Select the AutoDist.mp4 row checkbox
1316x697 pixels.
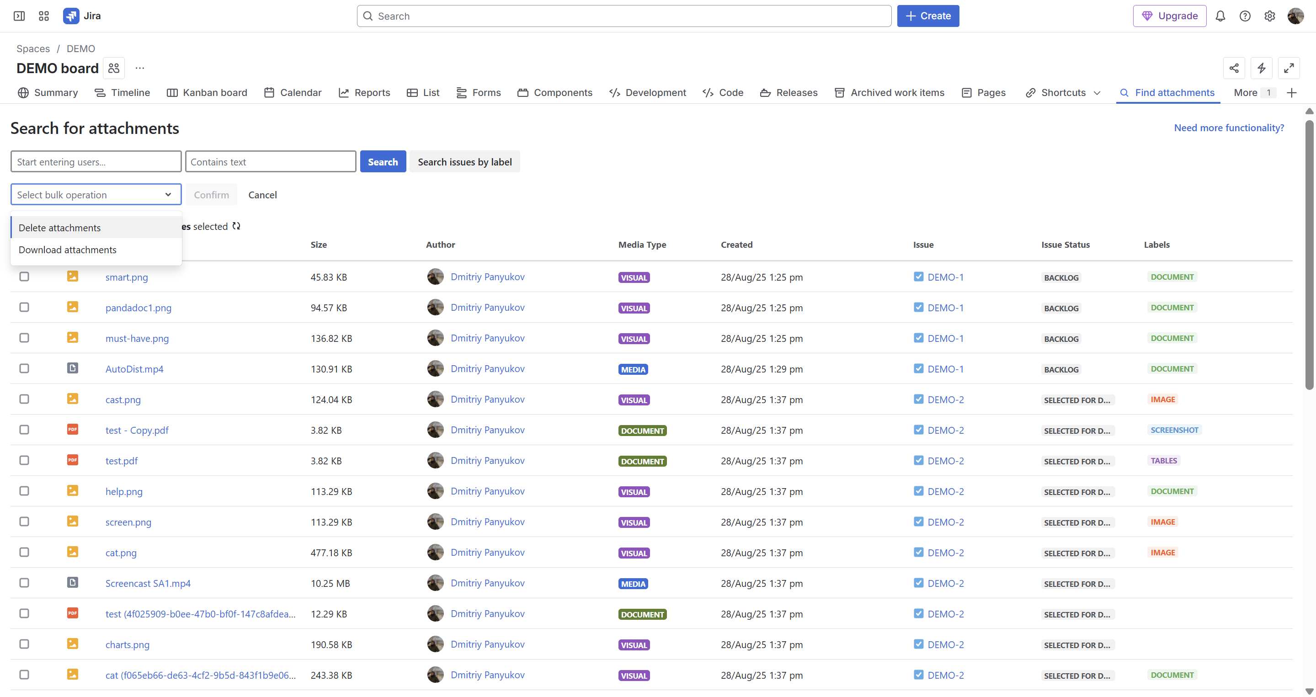(x=24, y=369)
